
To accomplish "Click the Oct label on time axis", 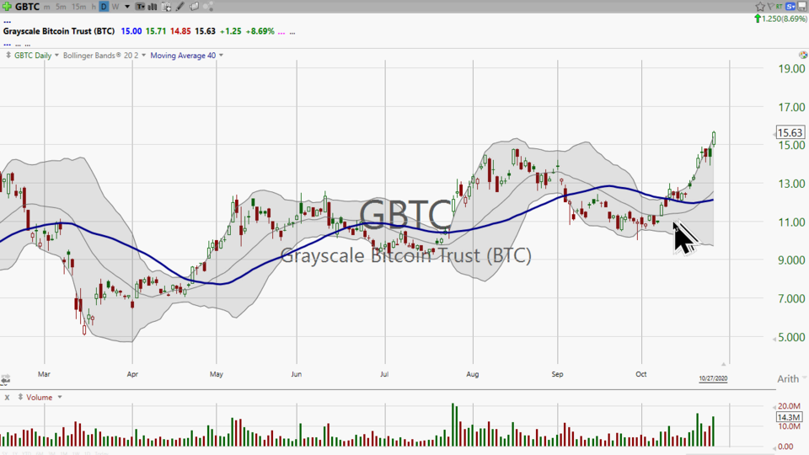I will (x=640, y=374).
